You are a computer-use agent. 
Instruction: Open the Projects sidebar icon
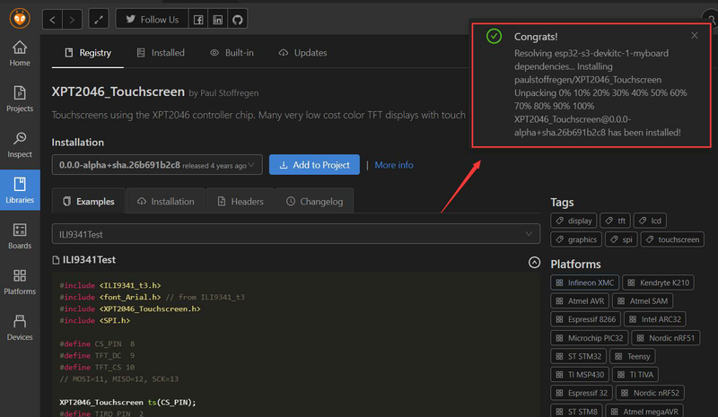tap(20, 99)
